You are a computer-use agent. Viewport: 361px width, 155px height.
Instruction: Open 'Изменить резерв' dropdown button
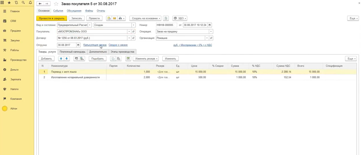pyautogui.click(x=146, y=59)
